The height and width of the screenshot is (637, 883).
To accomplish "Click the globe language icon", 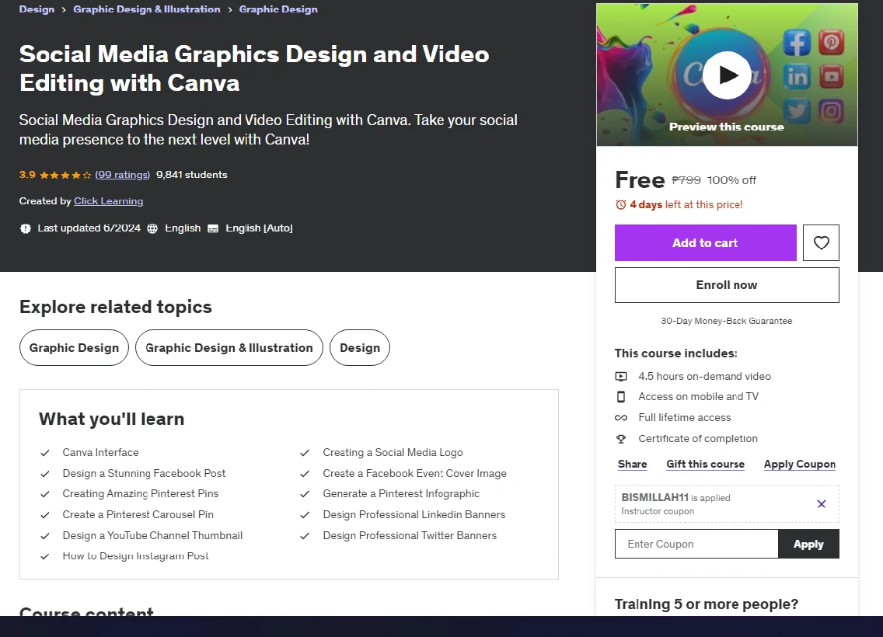I will point(152,228).
